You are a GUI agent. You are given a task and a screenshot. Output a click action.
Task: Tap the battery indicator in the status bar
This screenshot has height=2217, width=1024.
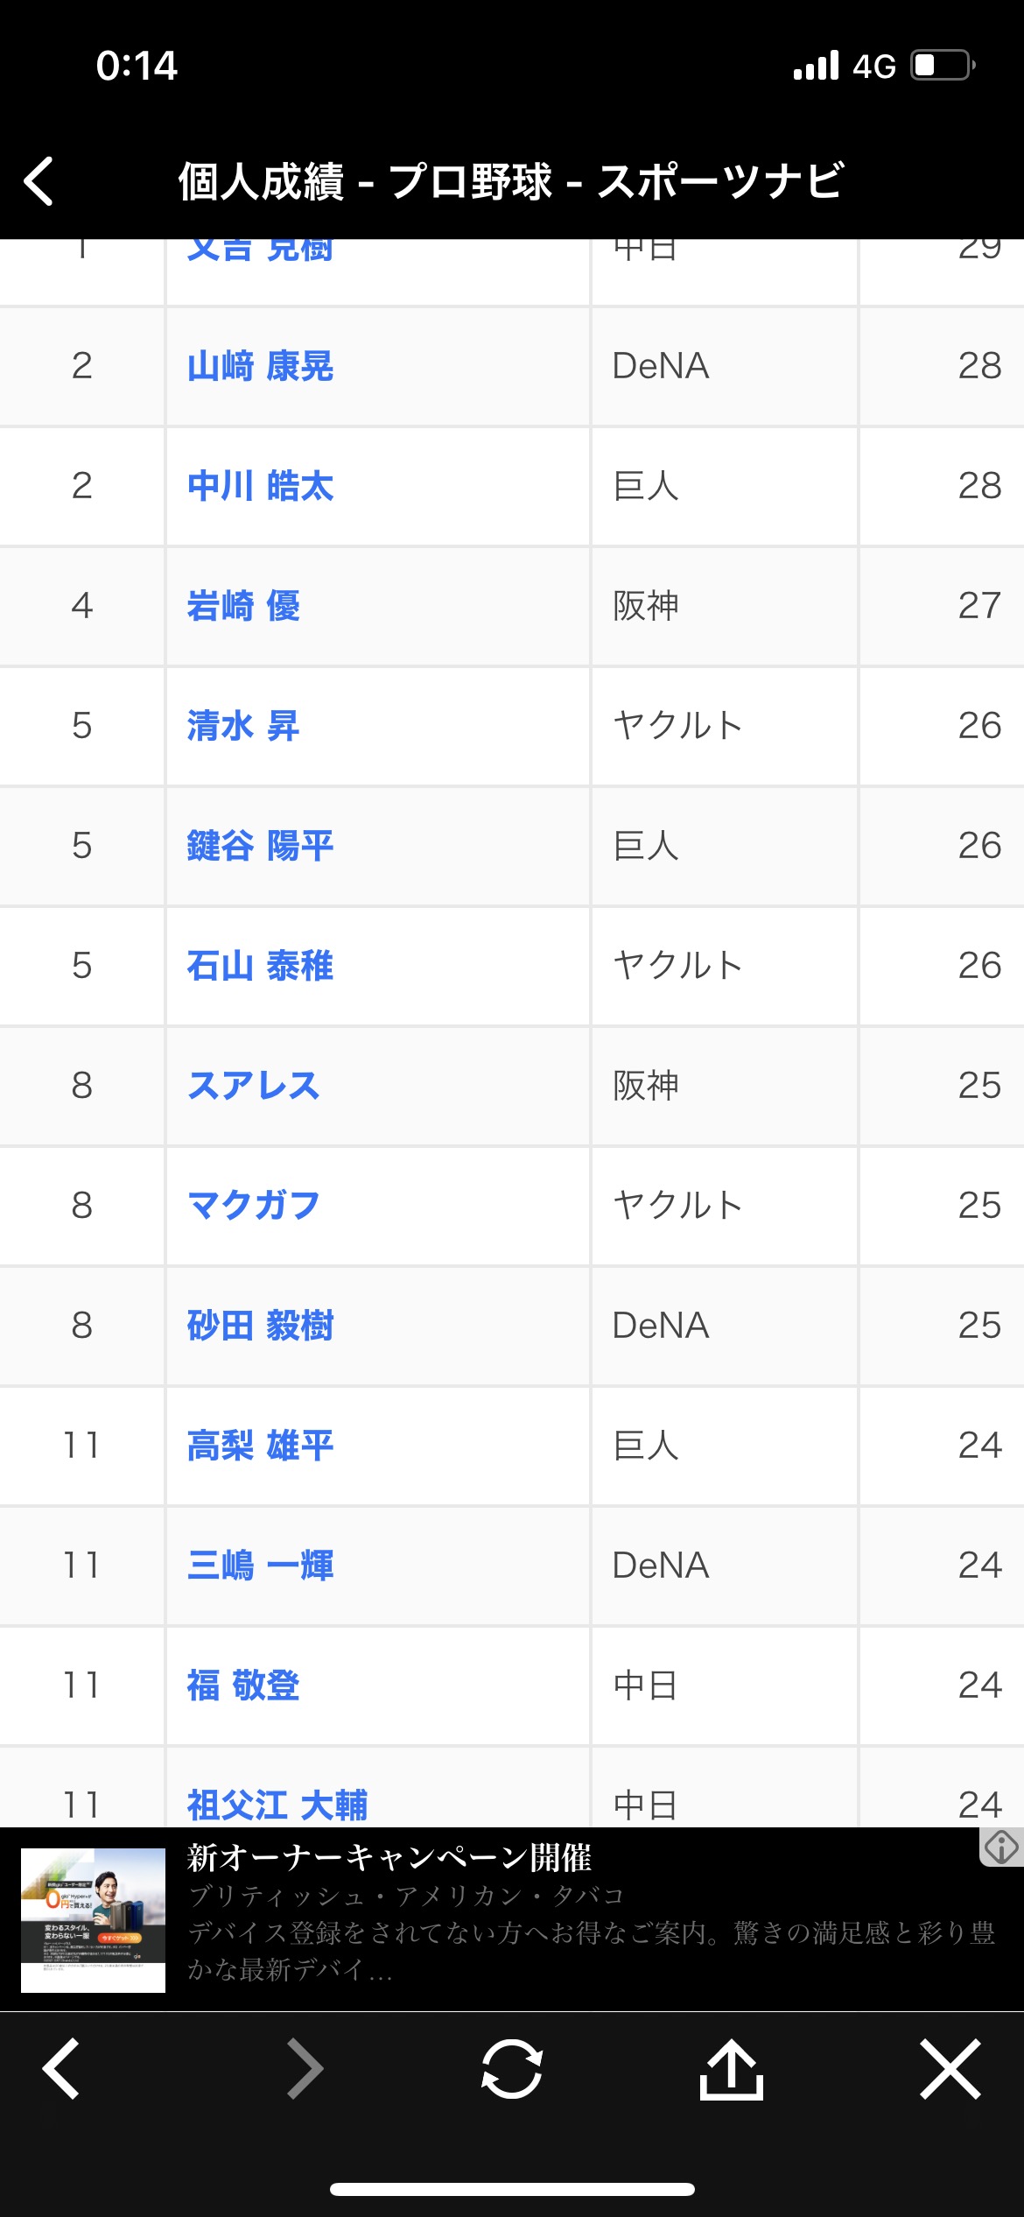click(943, 66)
